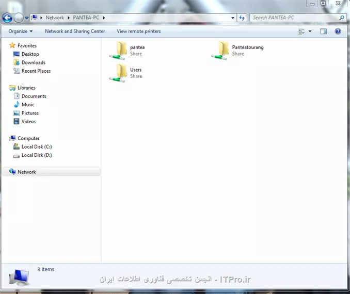Click the Documents library icon
This screenshot has width=350, height=294.
click(17, 96)
